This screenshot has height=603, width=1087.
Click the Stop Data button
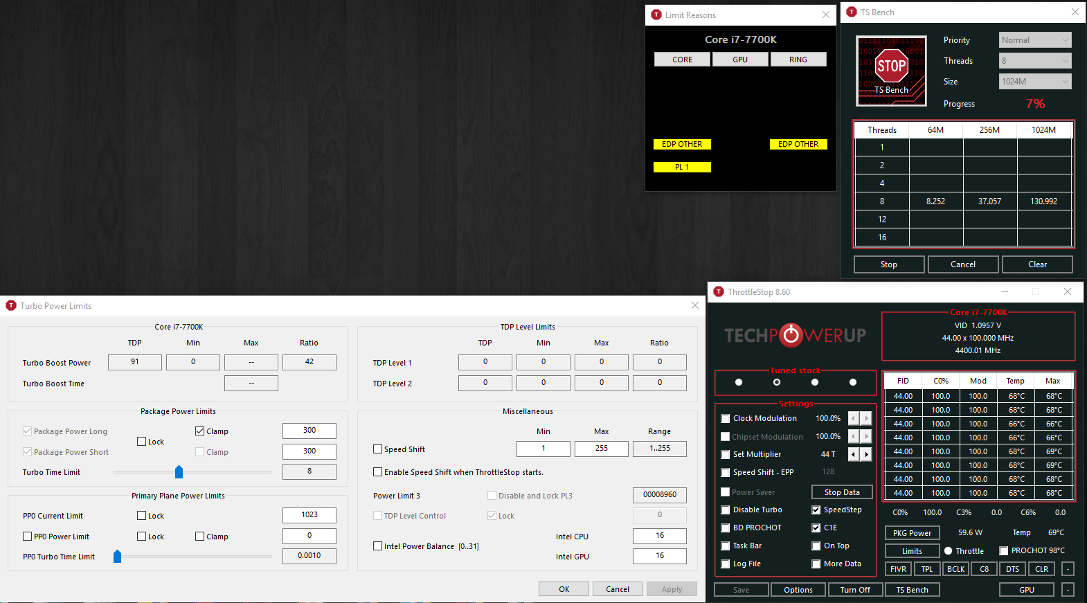point(842,492)
